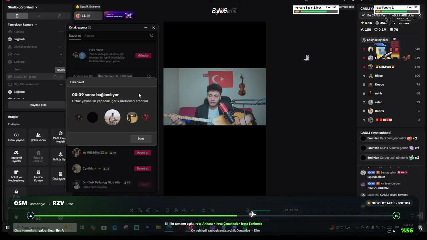Screen dimensions: 427x240
Task: Click the İzleyici sıralaması source row
Action: (x=35, y=47)
